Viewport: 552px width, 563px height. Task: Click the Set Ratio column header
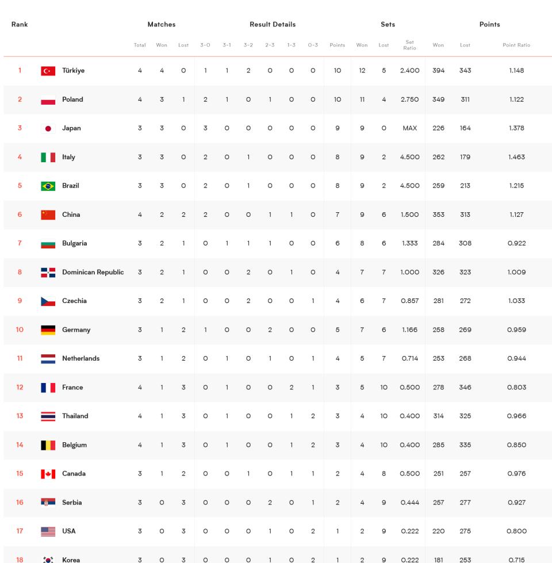tap(409, 45)
